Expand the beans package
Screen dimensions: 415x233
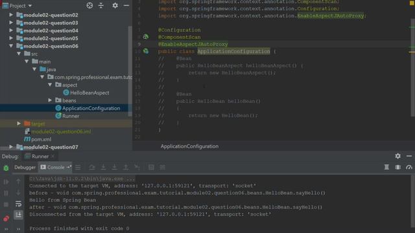(x=50, y=100)
